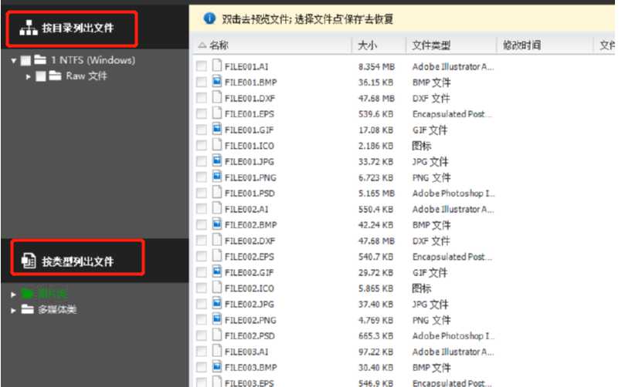The image size is (625, 387).
Task: Click the 文件类型 column header
Action: coord(431,45)
